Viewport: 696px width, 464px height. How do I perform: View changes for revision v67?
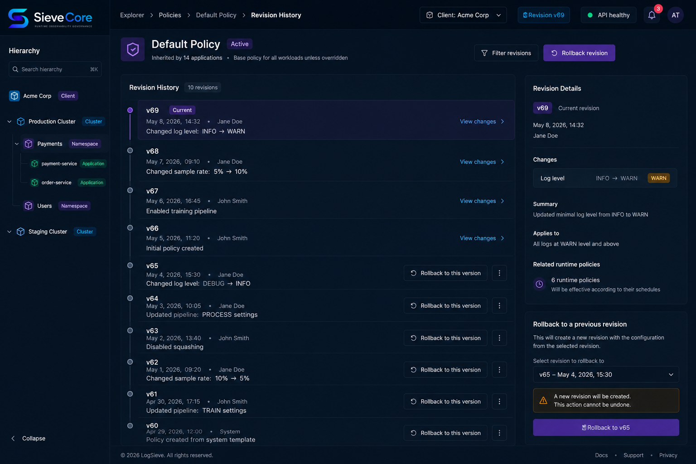click(x=482, y=201)
